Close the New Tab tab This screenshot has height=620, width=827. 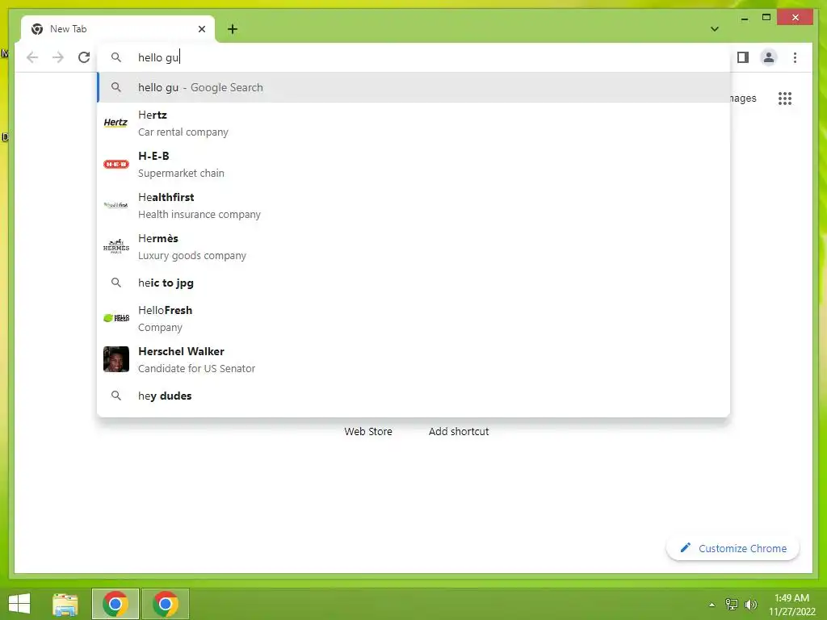click(201, 29)
